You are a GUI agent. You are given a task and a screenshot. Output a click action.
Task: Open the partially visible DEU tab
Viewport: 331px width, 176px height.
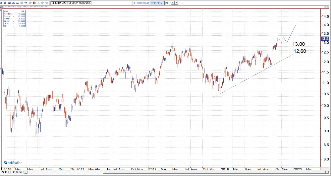click(x=168, y=3)
